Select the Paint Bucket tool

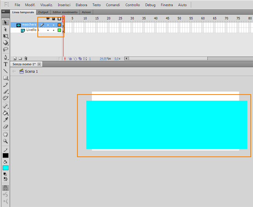click(5, 113)
